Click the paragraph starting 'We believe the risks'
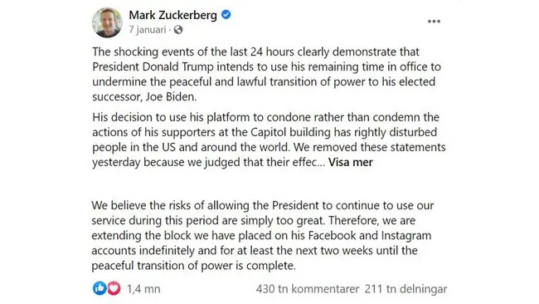The height and width of the screenshot is (304, 539). coord(263,236)
